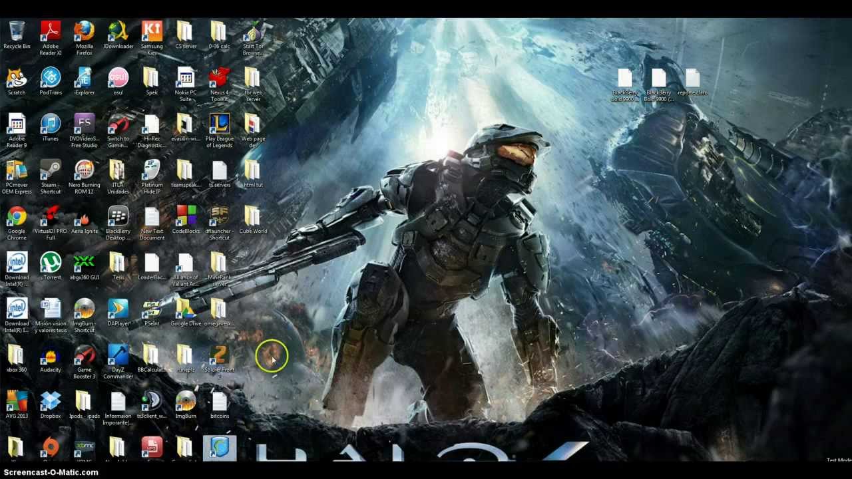Click the PSeInt desktop icon
852x479 pixels.
coord(152,313)
